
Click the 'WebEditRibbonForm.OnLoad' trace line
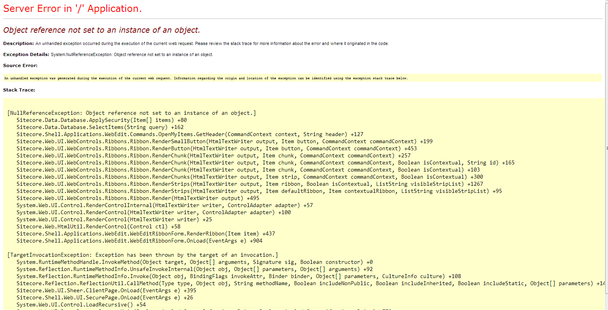139,241
